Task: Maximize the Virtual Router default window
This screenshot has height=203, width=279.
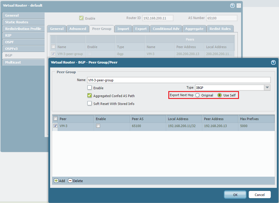Action: pyautogui.click(x=239, y=6)
